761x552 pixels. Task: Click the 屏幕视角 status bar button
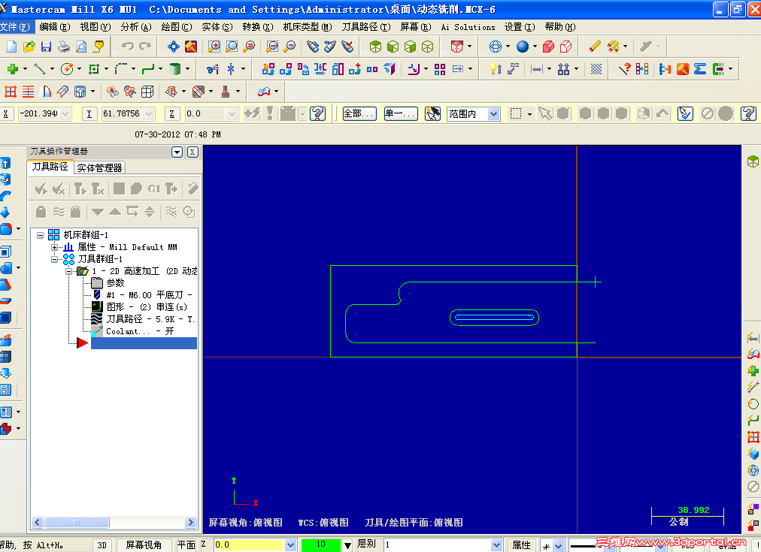click(x=143, y=545)
